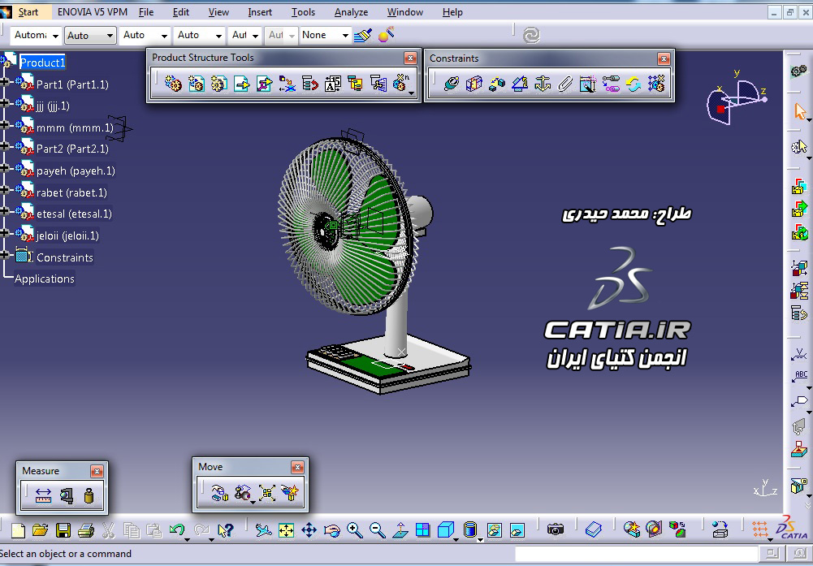Open the Automatic color dropdown
Screen dimensions: 813x566
36,35
